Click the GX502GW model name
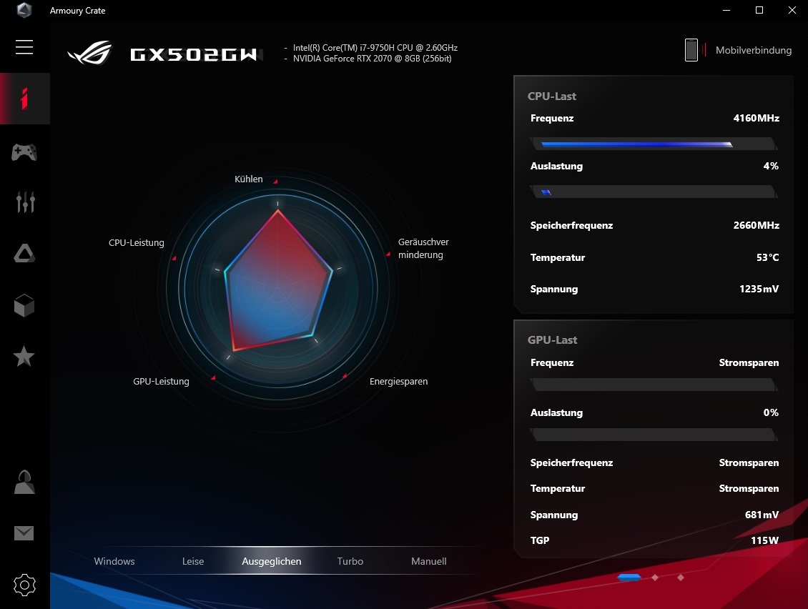808x609 pixels. [x=194, y=54]
